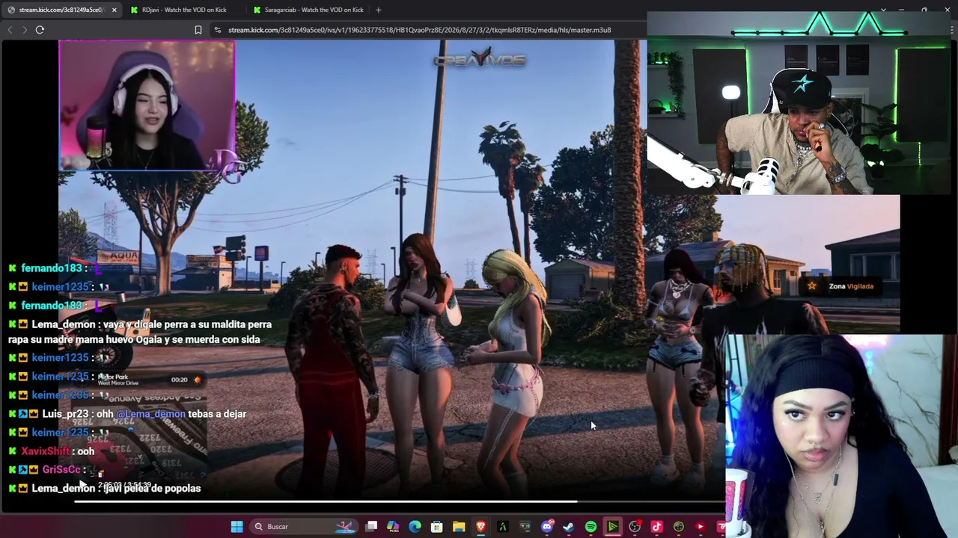This screenshot has height=538, width=958.
Task: Open Microsoft Store from the taskbar
Action: pos(437,527)
